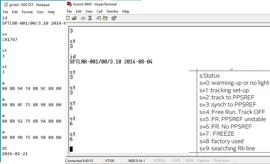Open the Help menu in HyperTerminal
This screenshot has width=270, height=164.
(126, 11)
